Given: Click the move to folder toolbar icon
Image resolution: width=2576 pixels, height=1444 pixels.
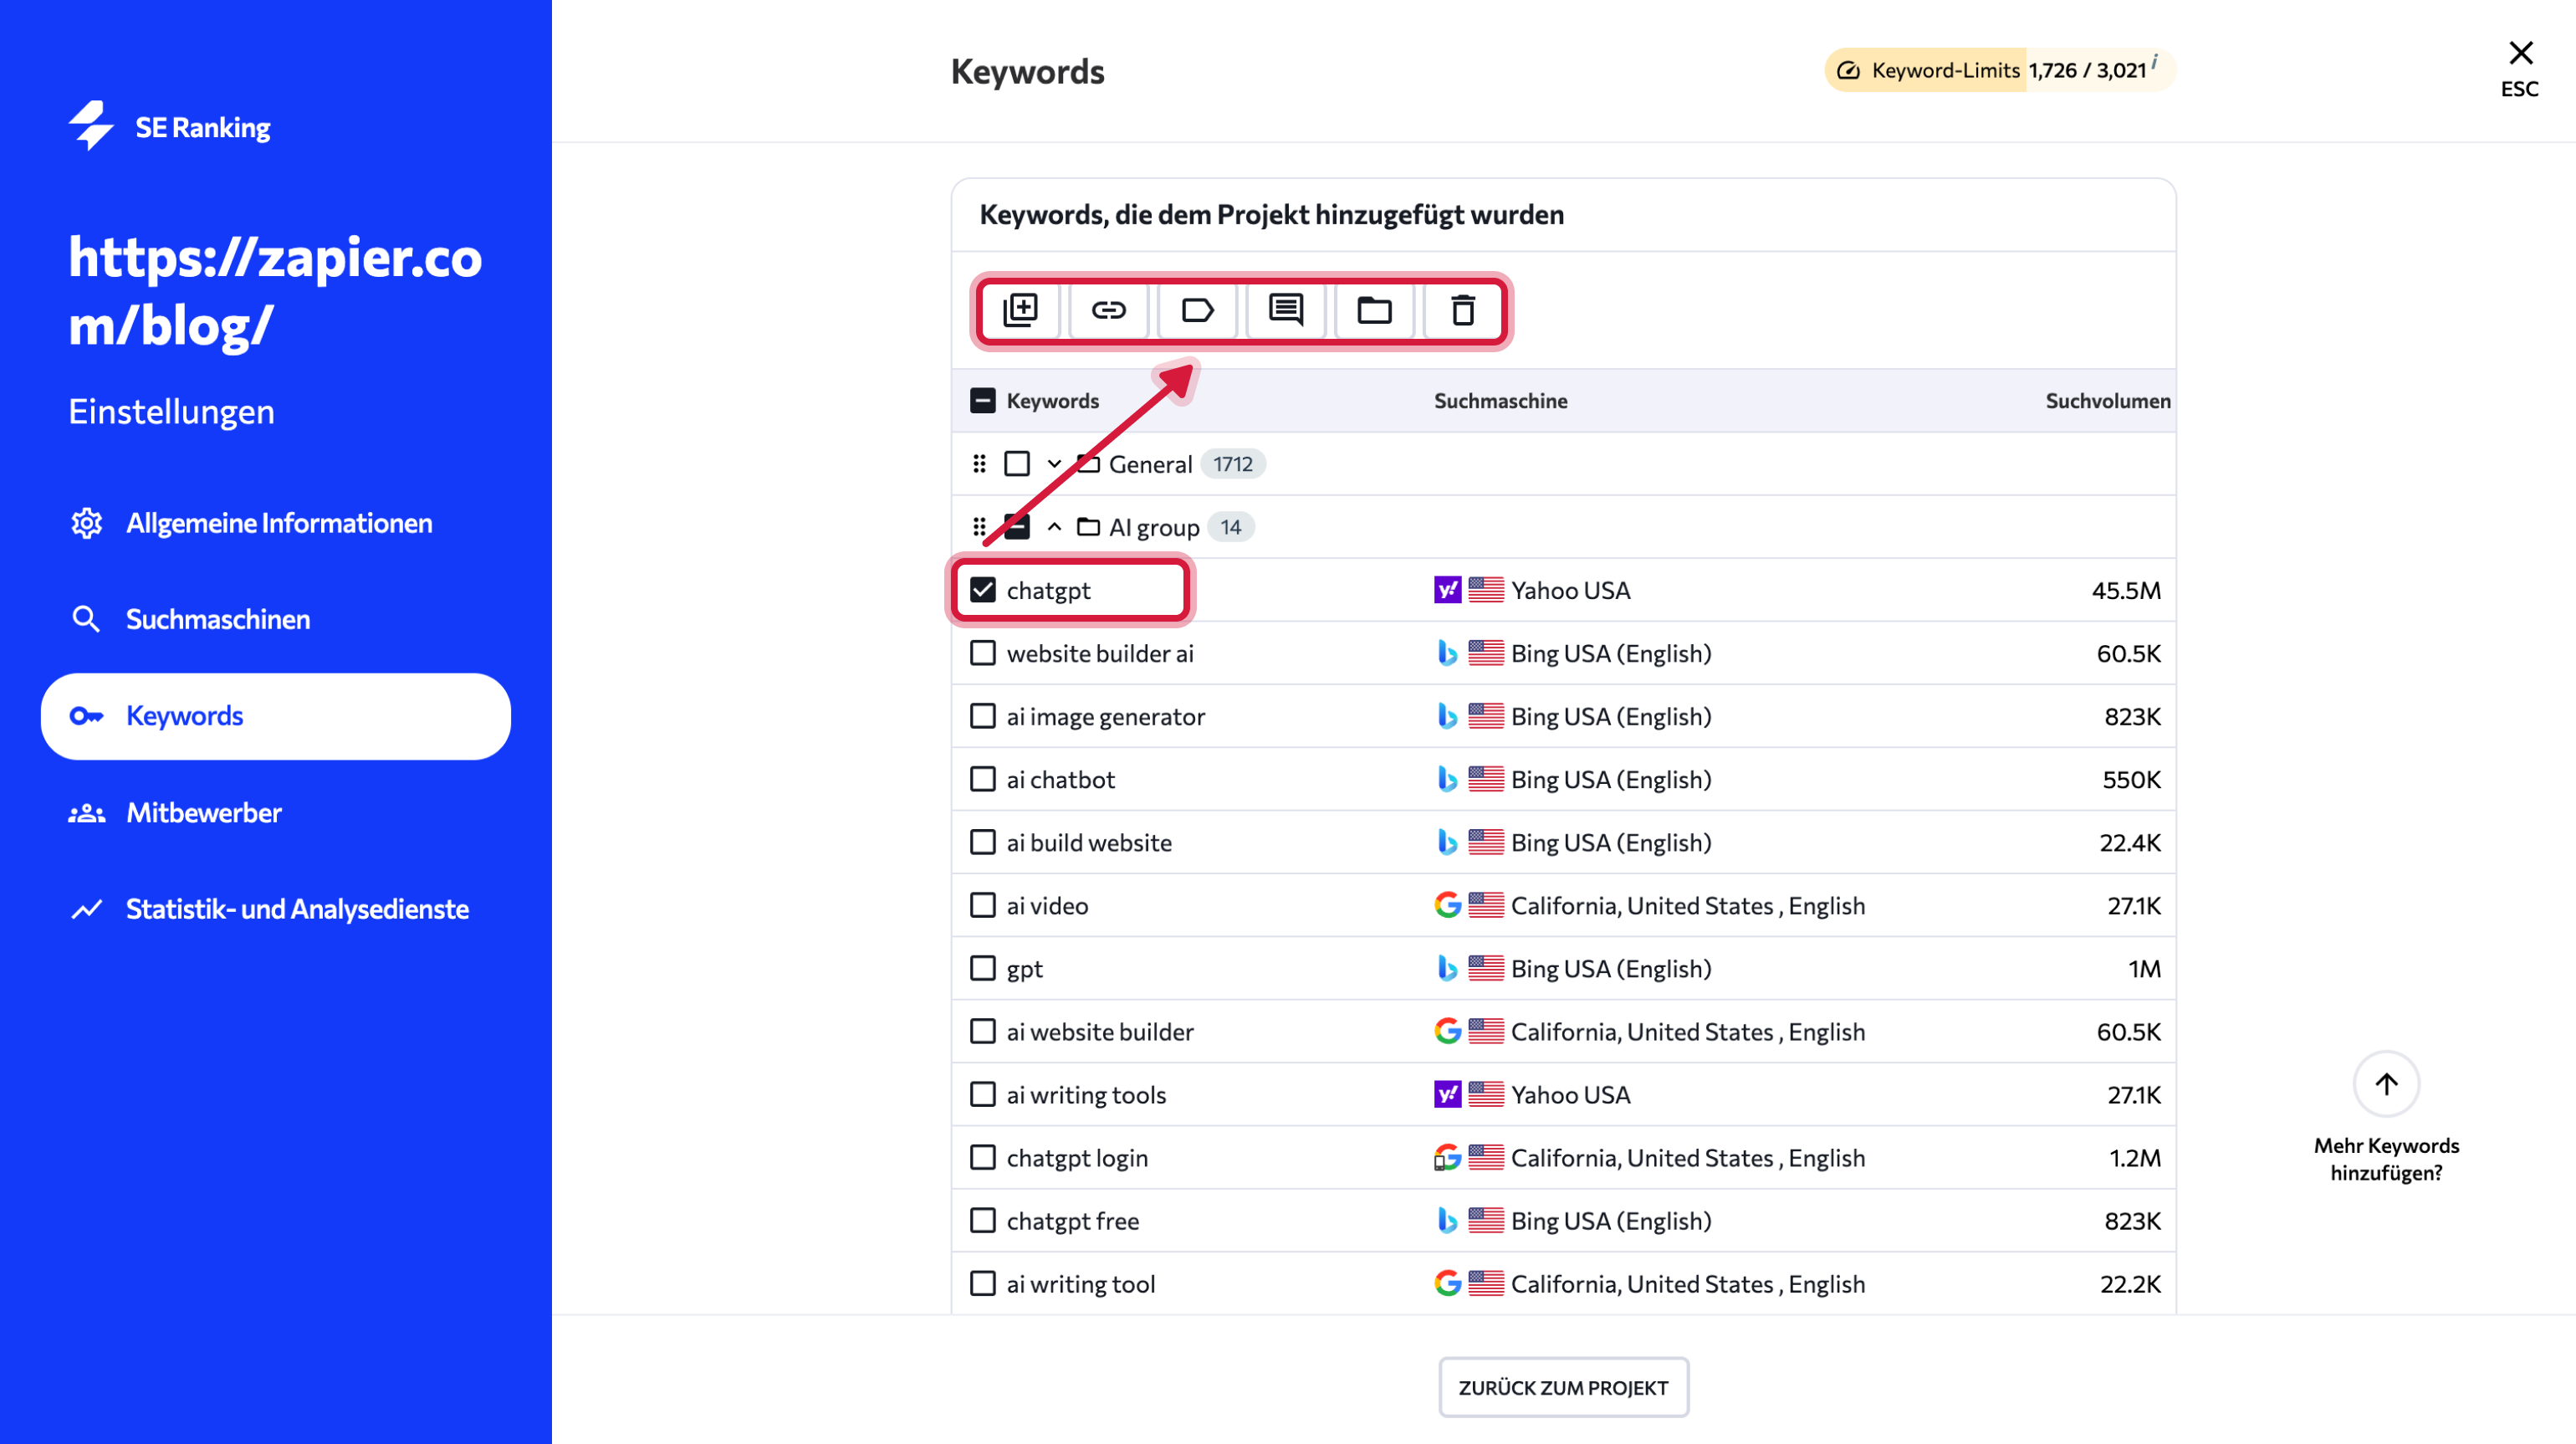Looking at the screenshot, I should 1374,310.
